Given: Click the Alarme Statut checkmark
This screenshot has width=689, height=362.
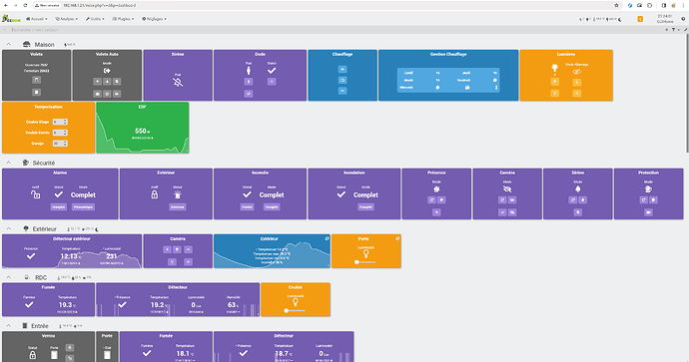Looking at the screenshot, I should 59,194.
